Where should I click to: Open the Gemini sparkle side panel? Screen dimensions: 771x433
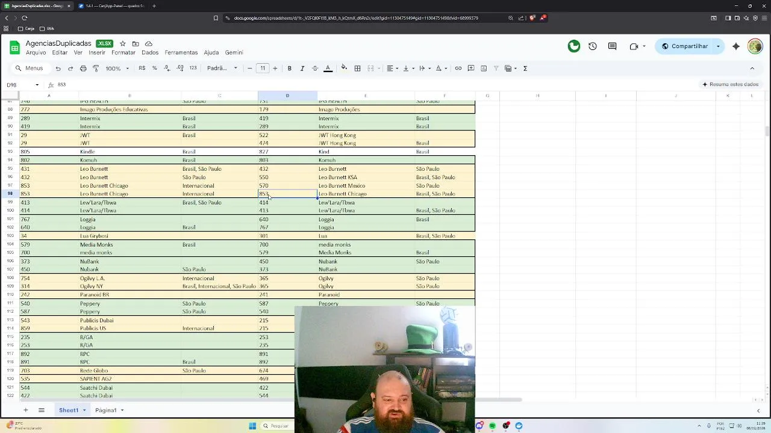(736, 46)
